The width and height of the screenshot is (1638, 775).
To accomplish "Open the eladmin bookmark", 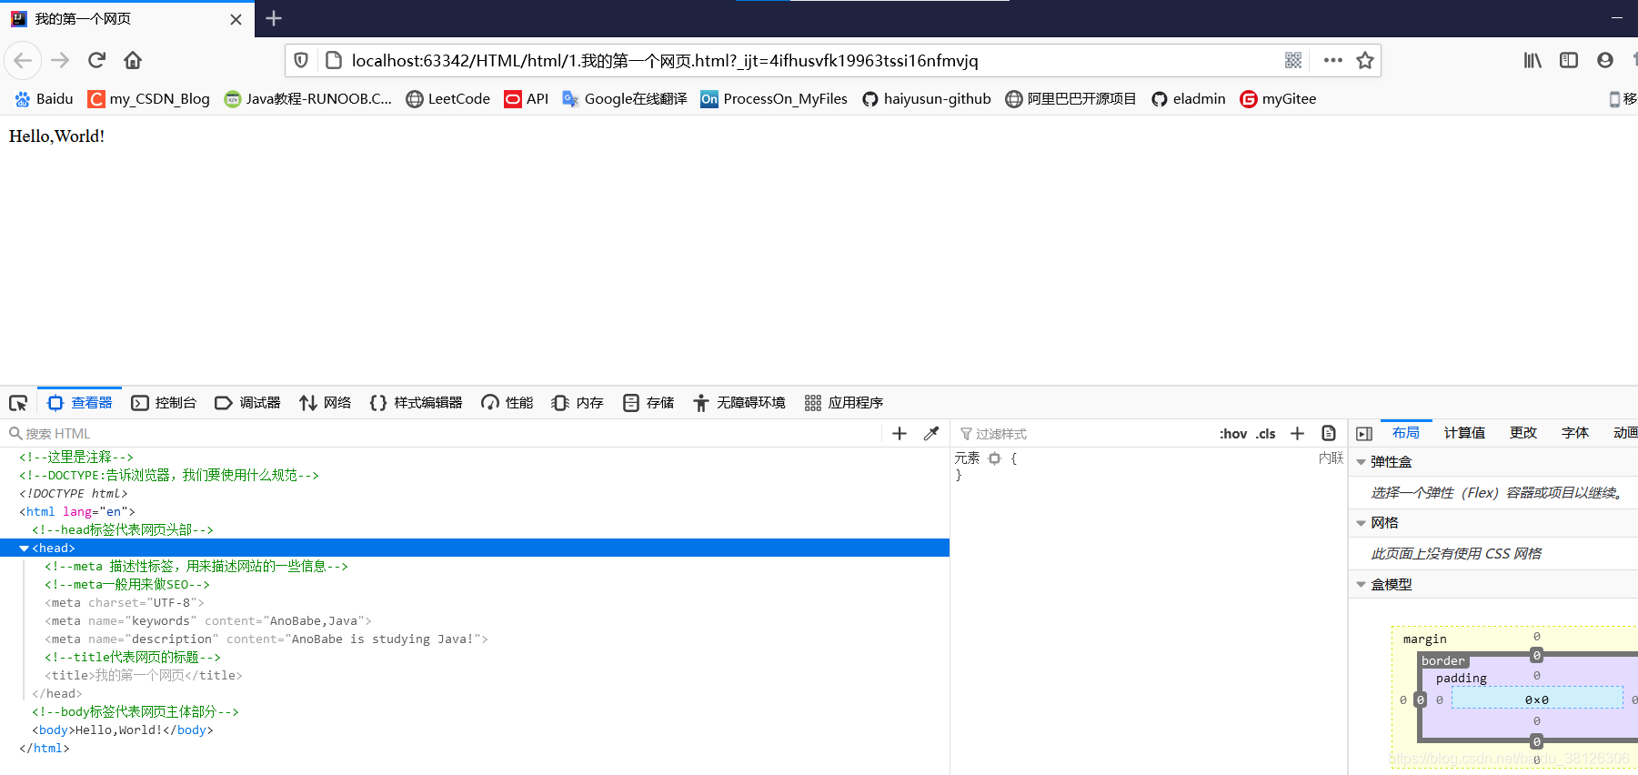I will [1189, 99].
